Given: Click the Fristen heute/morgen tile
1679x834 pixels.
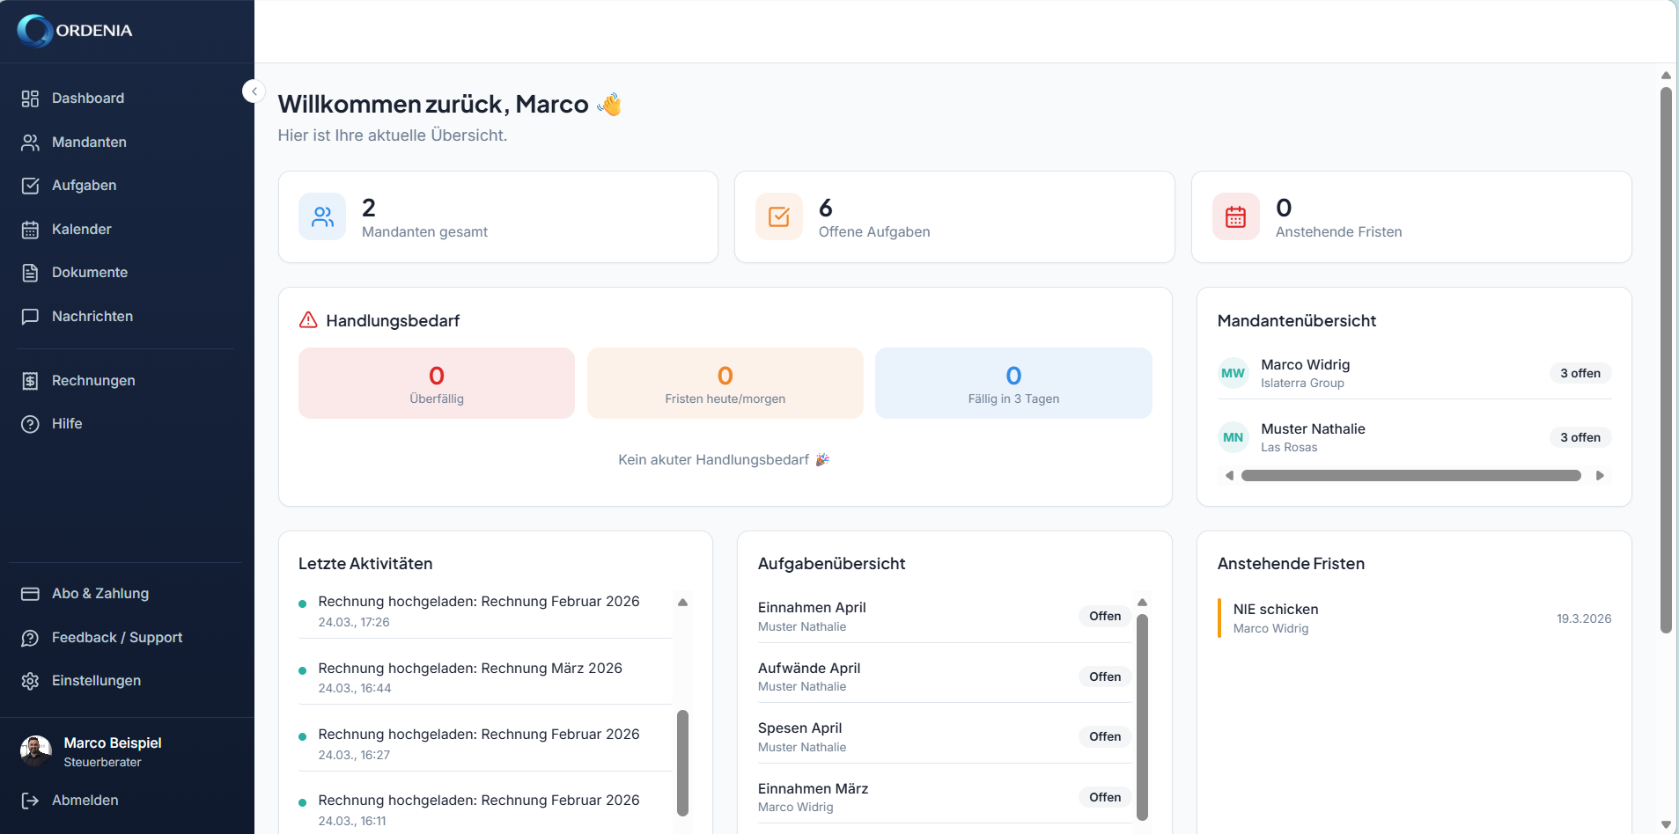Looking at the screenshot, I should (725, 383).
